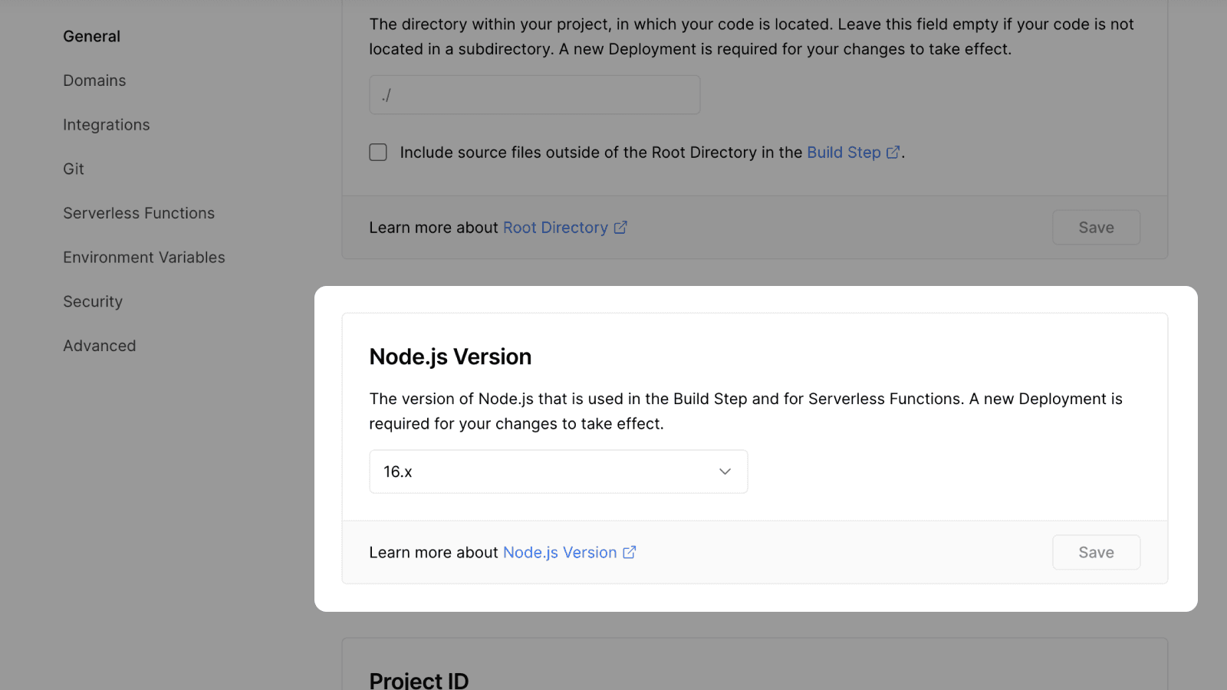
Task: Follow the Build Step link
Action: point(844,152)
